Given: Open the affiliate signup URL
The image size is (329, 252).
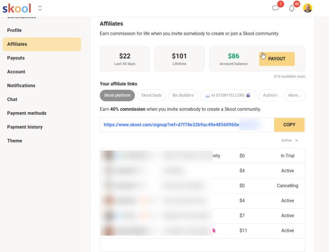Looking at the screenshot, I should (x=171, y=125).
